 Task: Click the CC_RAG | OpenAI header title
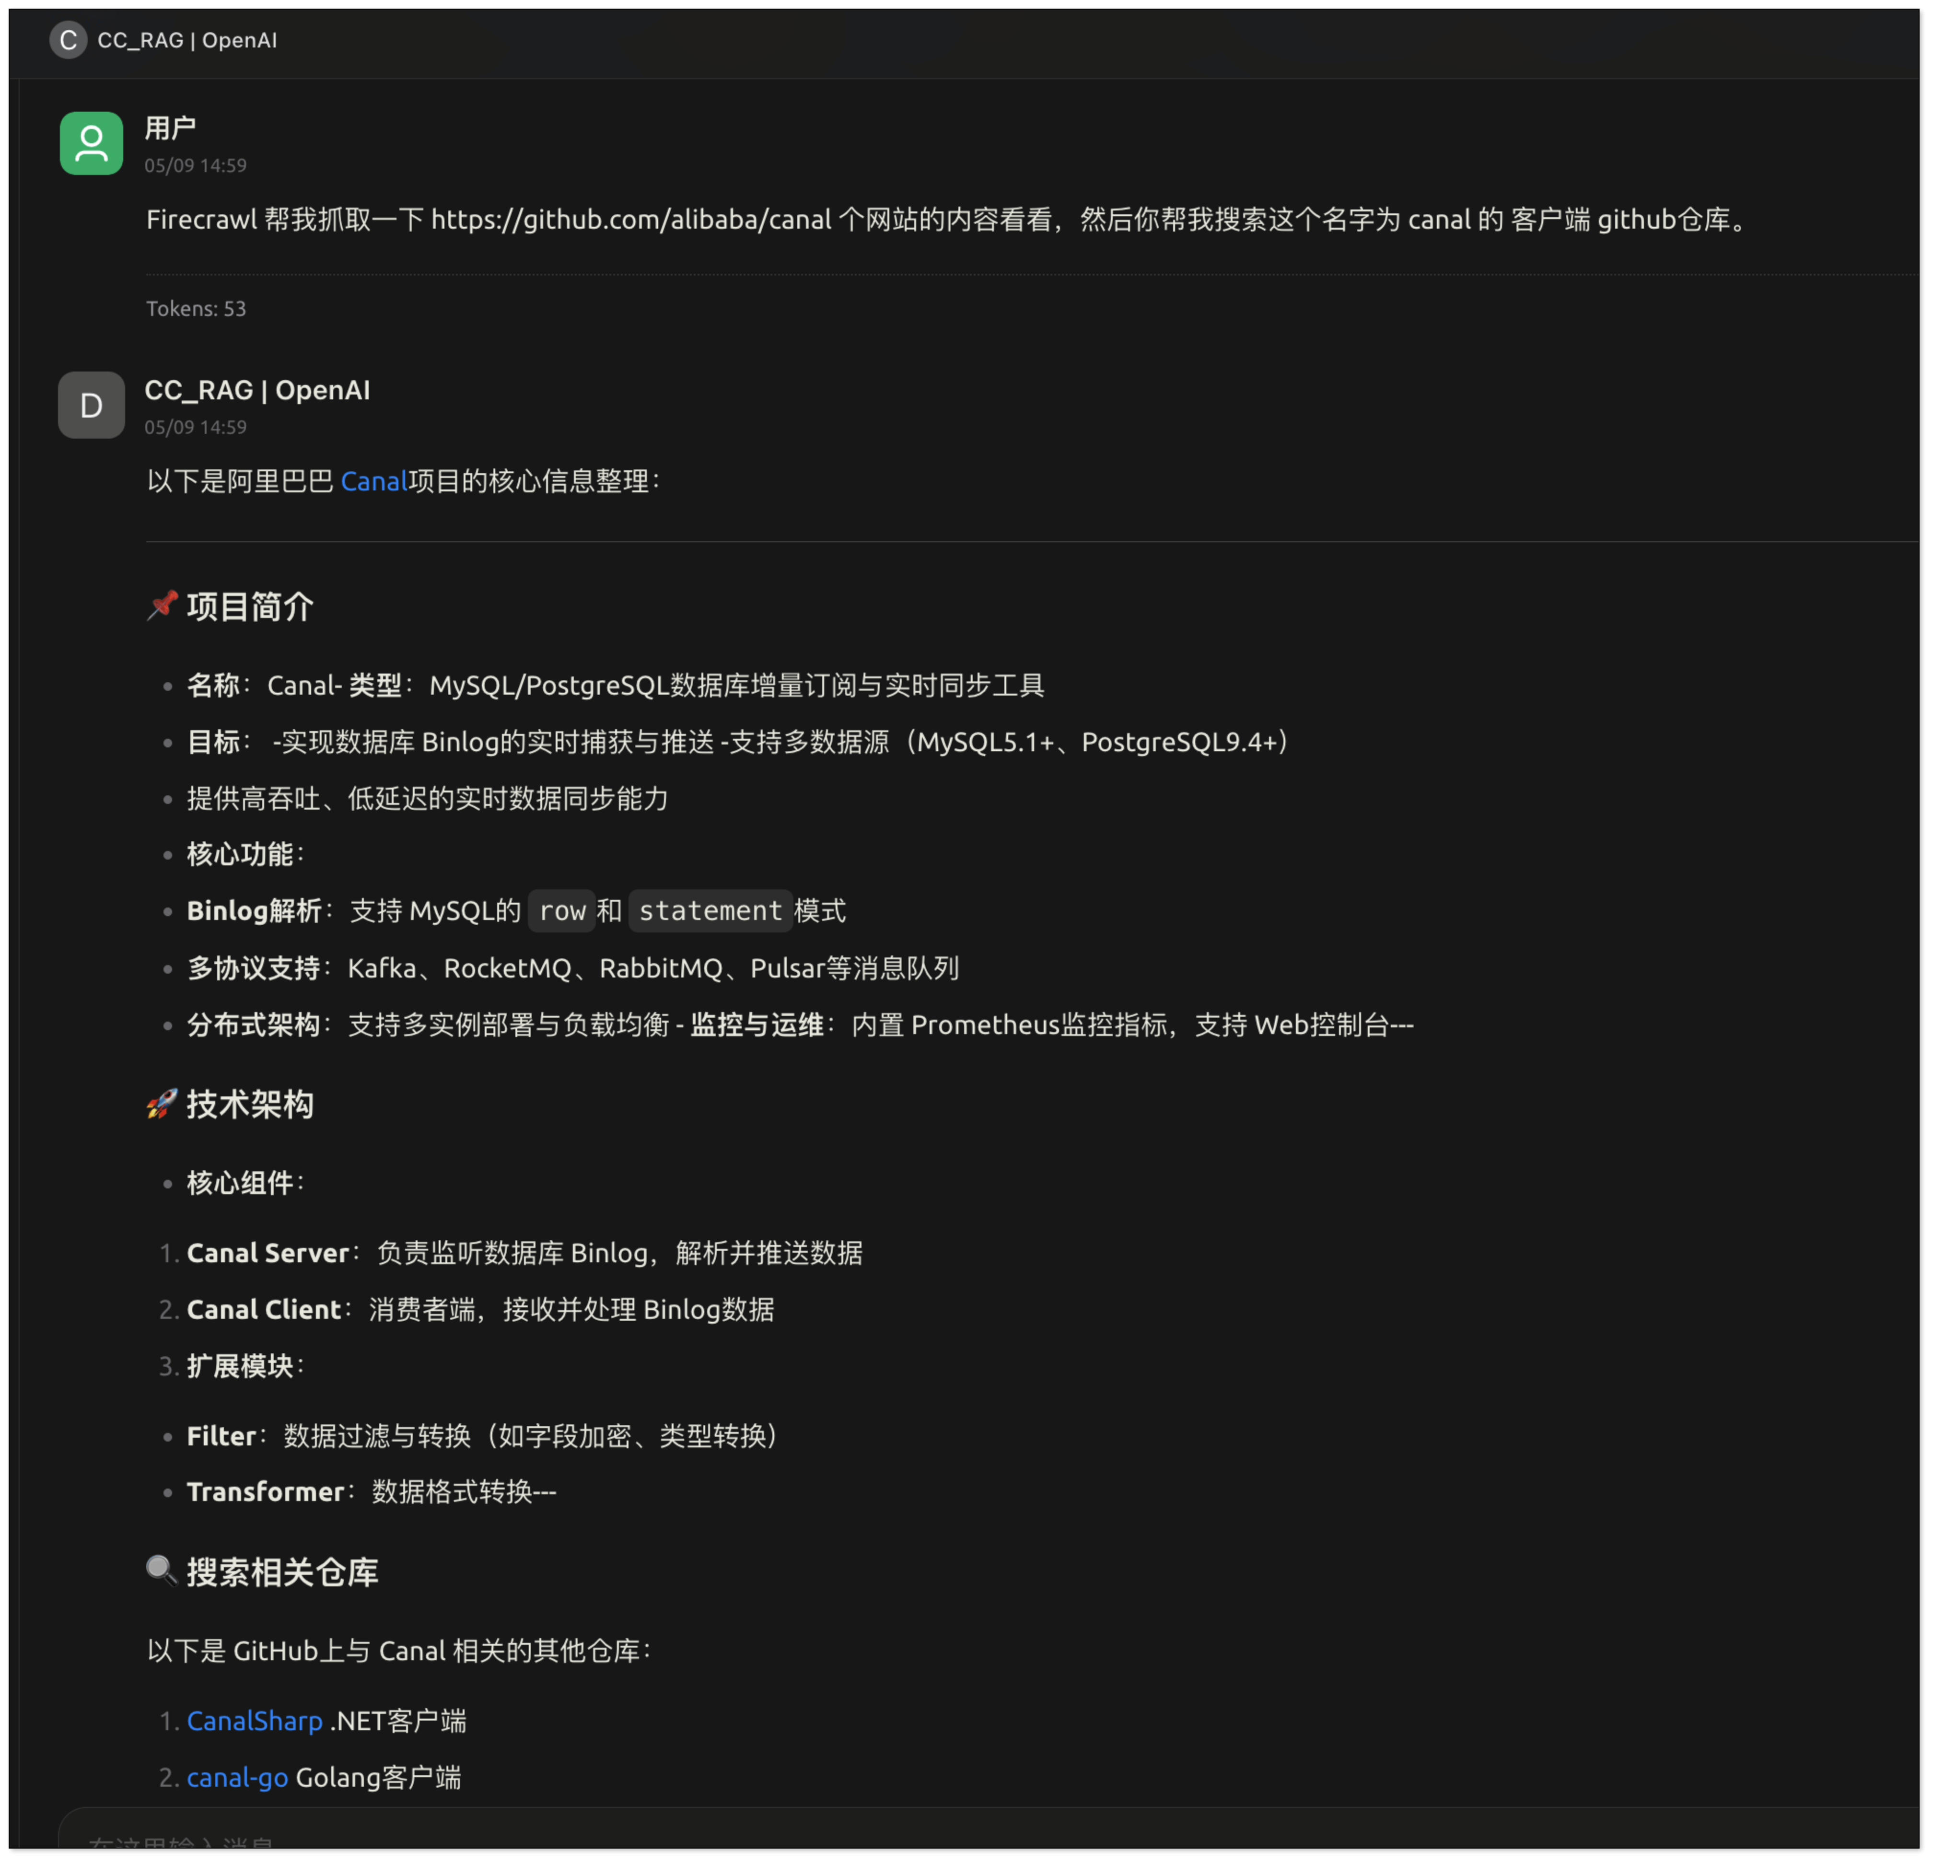coord(187,40)
